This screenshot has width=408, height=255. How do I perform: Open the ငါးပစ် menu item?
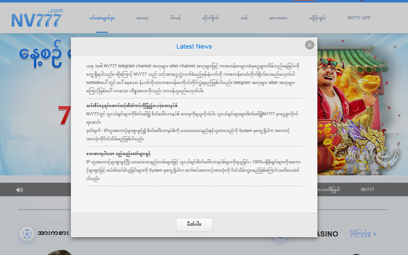click(175, 18)
